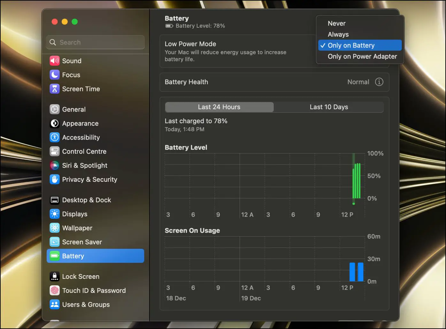Click the Search field in sidebar
The width and height of the screenshot is (446, 329).
96,42
